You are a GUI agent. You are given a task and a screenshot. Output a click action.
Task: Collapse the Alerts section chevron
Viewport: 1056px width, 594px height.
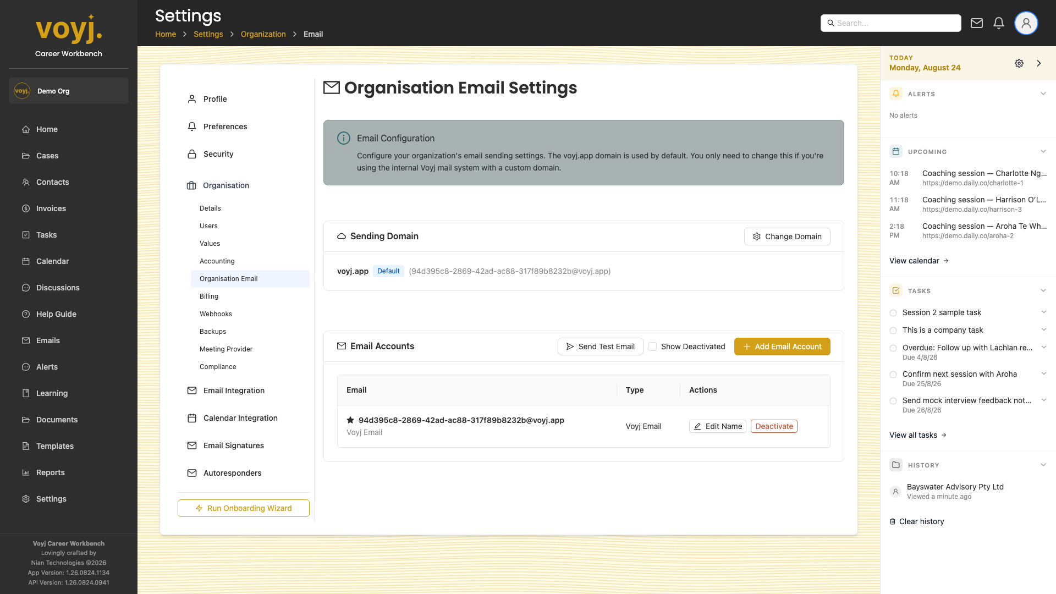[1043, 94]
